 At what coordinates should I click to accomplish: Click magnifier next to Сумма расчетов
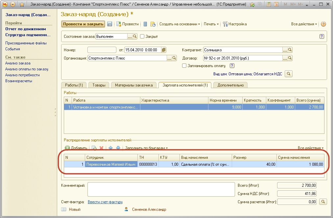click(323, 202)
